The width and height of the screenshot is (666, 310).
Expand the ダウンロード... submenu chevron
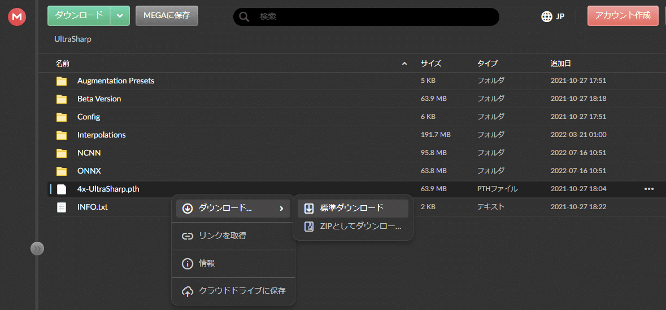point(281,208)
